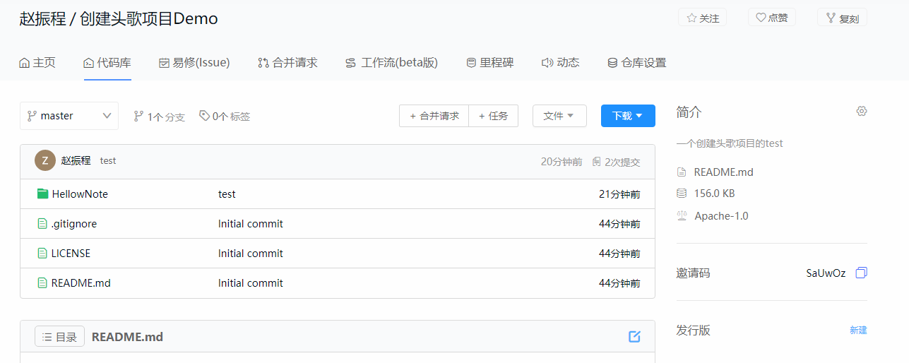
Task: Click the database size icon beside 156.0 KB
Action: coord(682,193)
